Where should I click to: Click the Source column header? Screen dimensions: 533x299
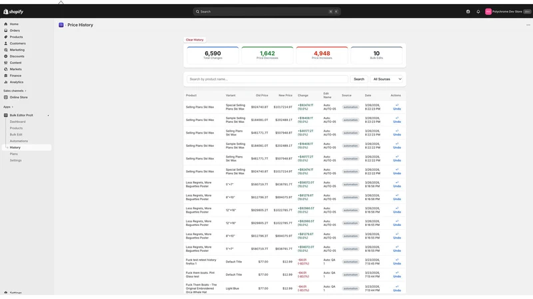click(346, 96)
